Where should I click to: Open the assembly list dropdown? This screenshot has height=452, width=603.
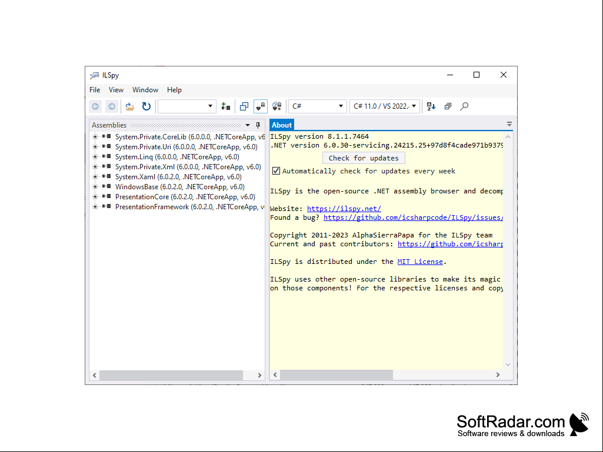pos(186,106)
